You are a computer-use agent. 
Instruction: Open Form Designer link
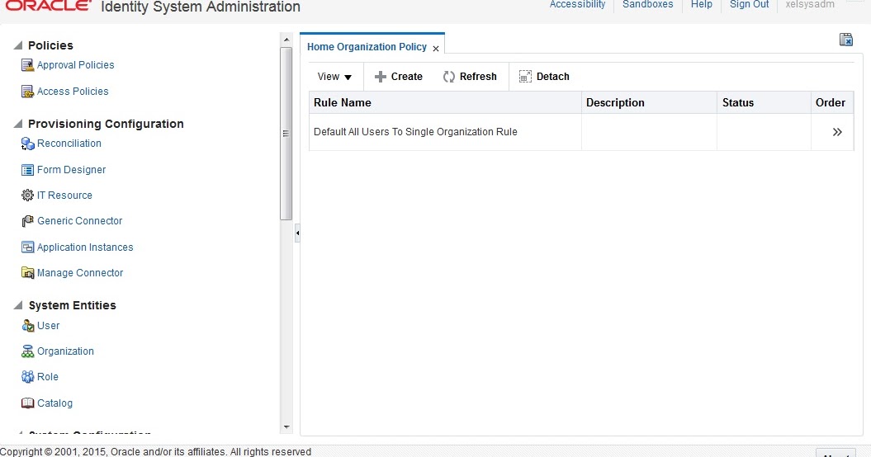coord(71,169)
